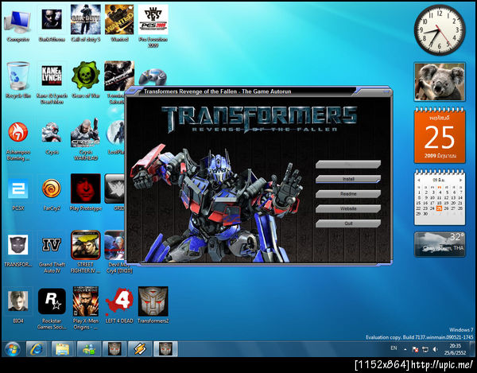Open Rockstar Games Social Club icon
The image size is (477, 373).
[52, 309]
